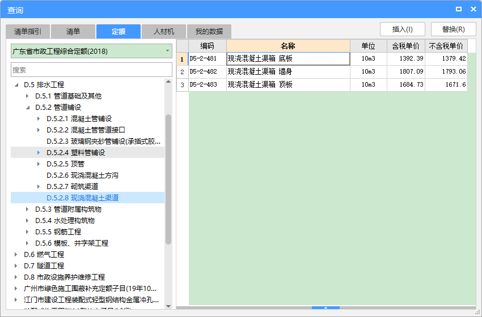Expand D.7 隧道工程 arrow

click(16, 265)
